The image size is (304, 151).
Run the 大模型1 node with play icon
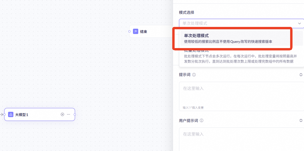[x=62, y=115]
